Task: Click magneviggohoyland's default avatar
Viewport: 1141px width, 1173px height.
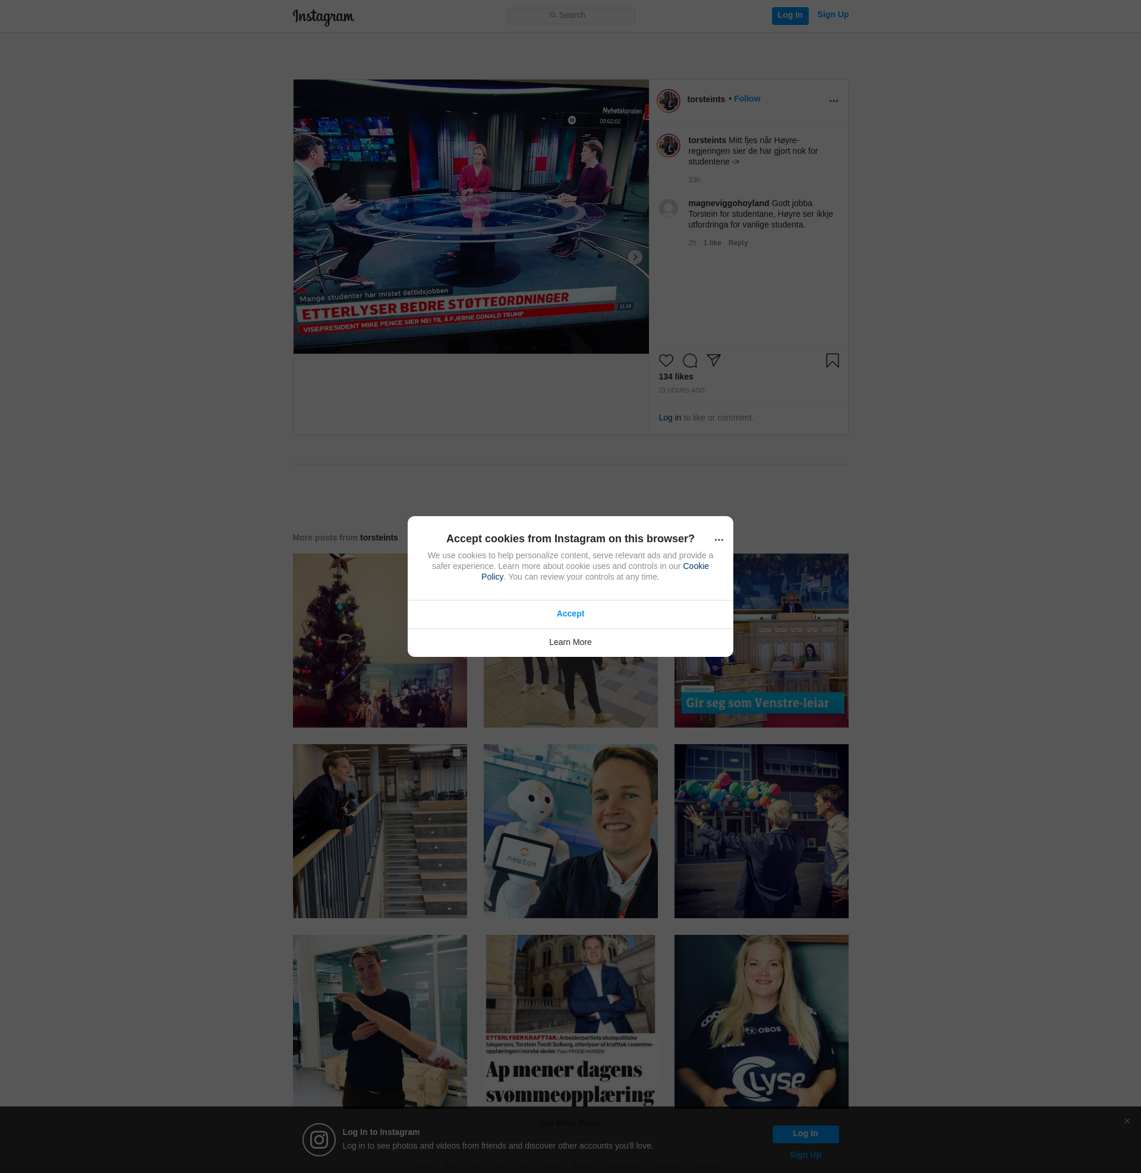Action: pos(668,208)
